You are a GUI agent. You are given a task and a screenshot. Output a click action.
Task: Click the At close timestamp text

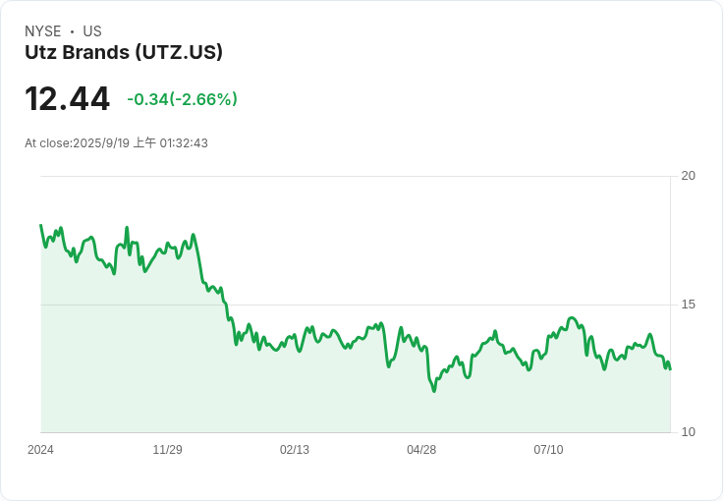click(116, 143)
